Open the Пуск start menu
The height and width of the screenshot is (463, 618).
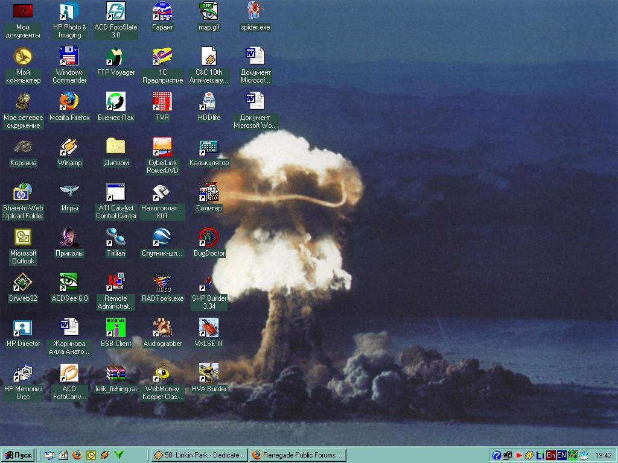[x=18, y=455]
